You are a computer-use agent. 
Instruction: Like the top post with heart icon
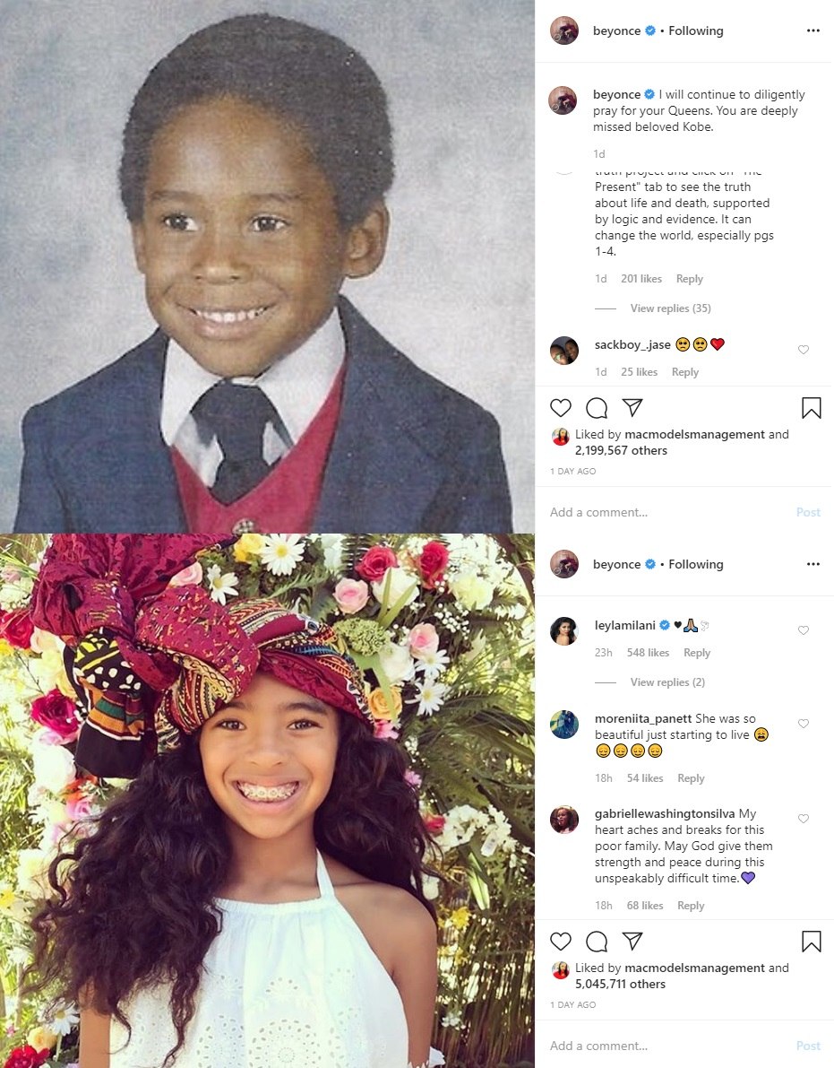click(561, 408)
